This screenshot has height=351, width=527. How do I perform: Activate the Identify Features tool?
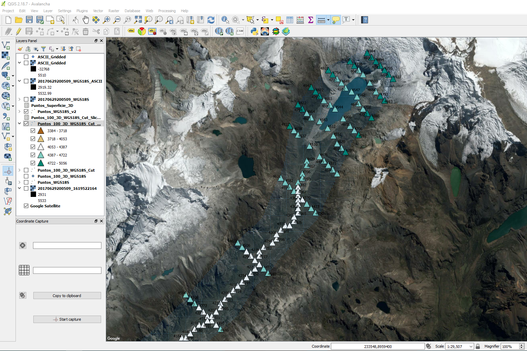point(225,20)
